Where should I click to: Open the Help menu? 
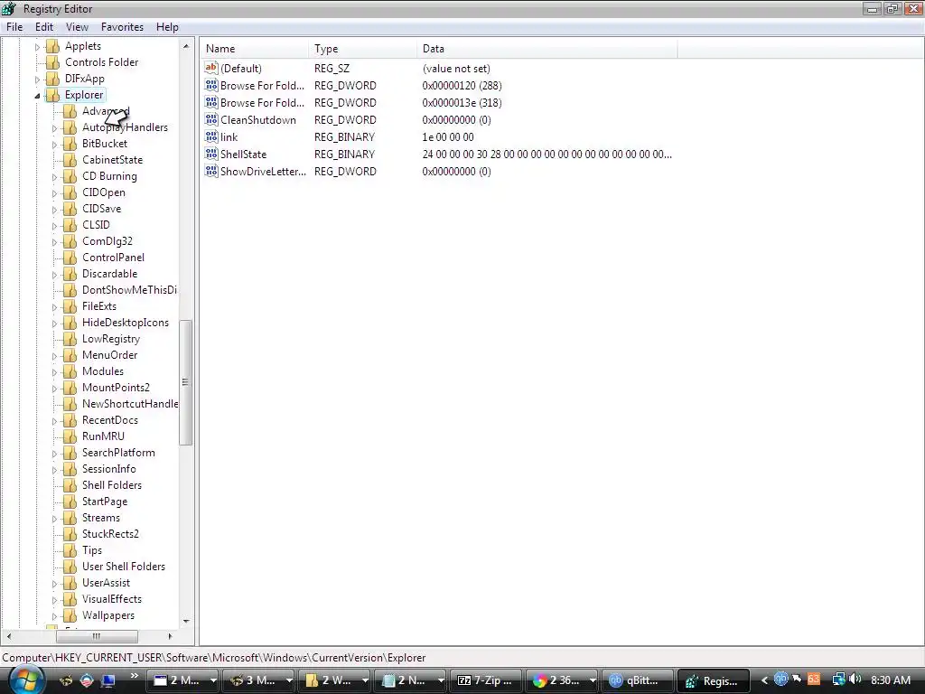click(x=167, y=27)
